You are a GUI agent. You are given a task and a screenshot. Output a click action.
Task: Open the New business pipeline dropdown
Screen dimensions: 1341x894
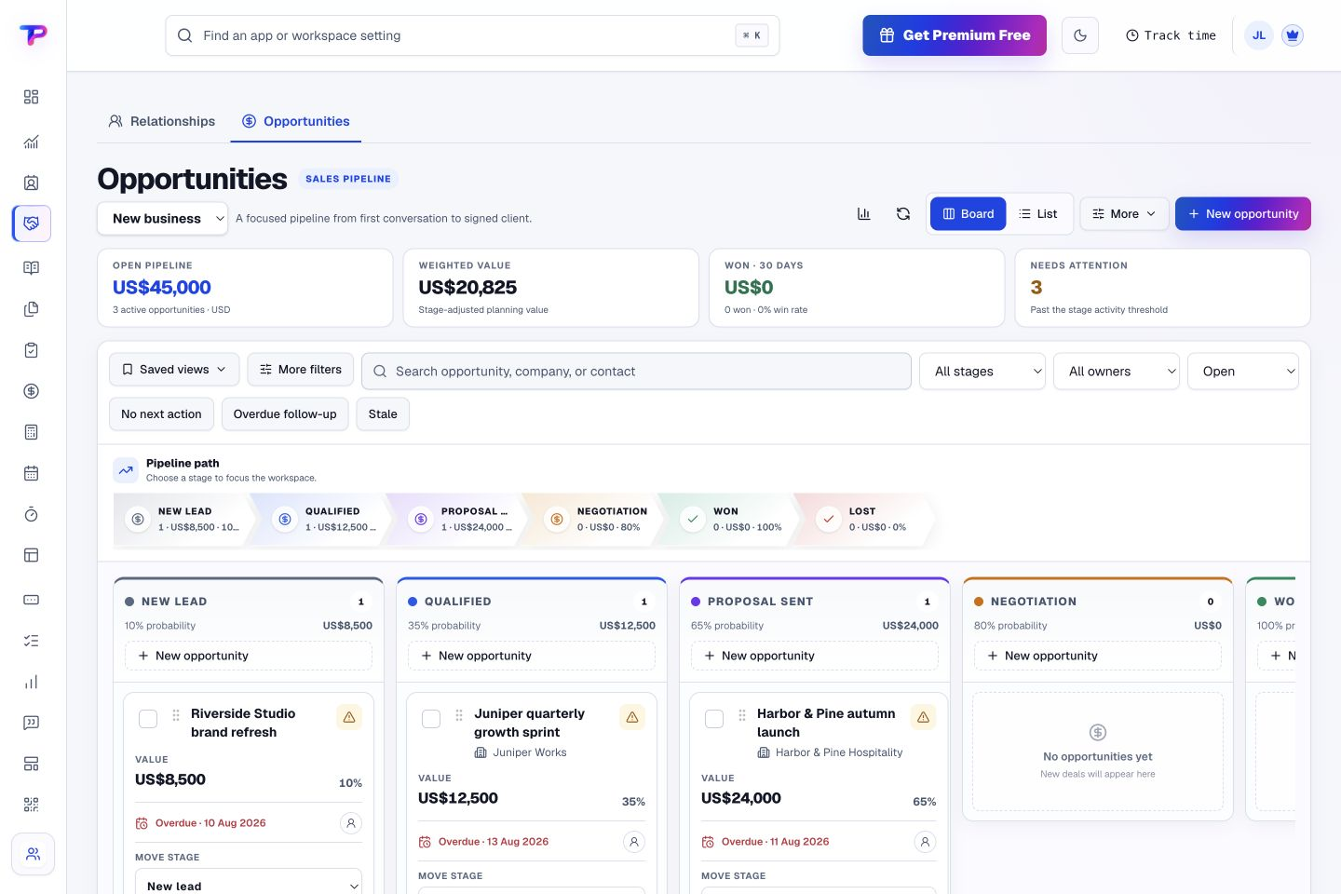tap(162, 219)
